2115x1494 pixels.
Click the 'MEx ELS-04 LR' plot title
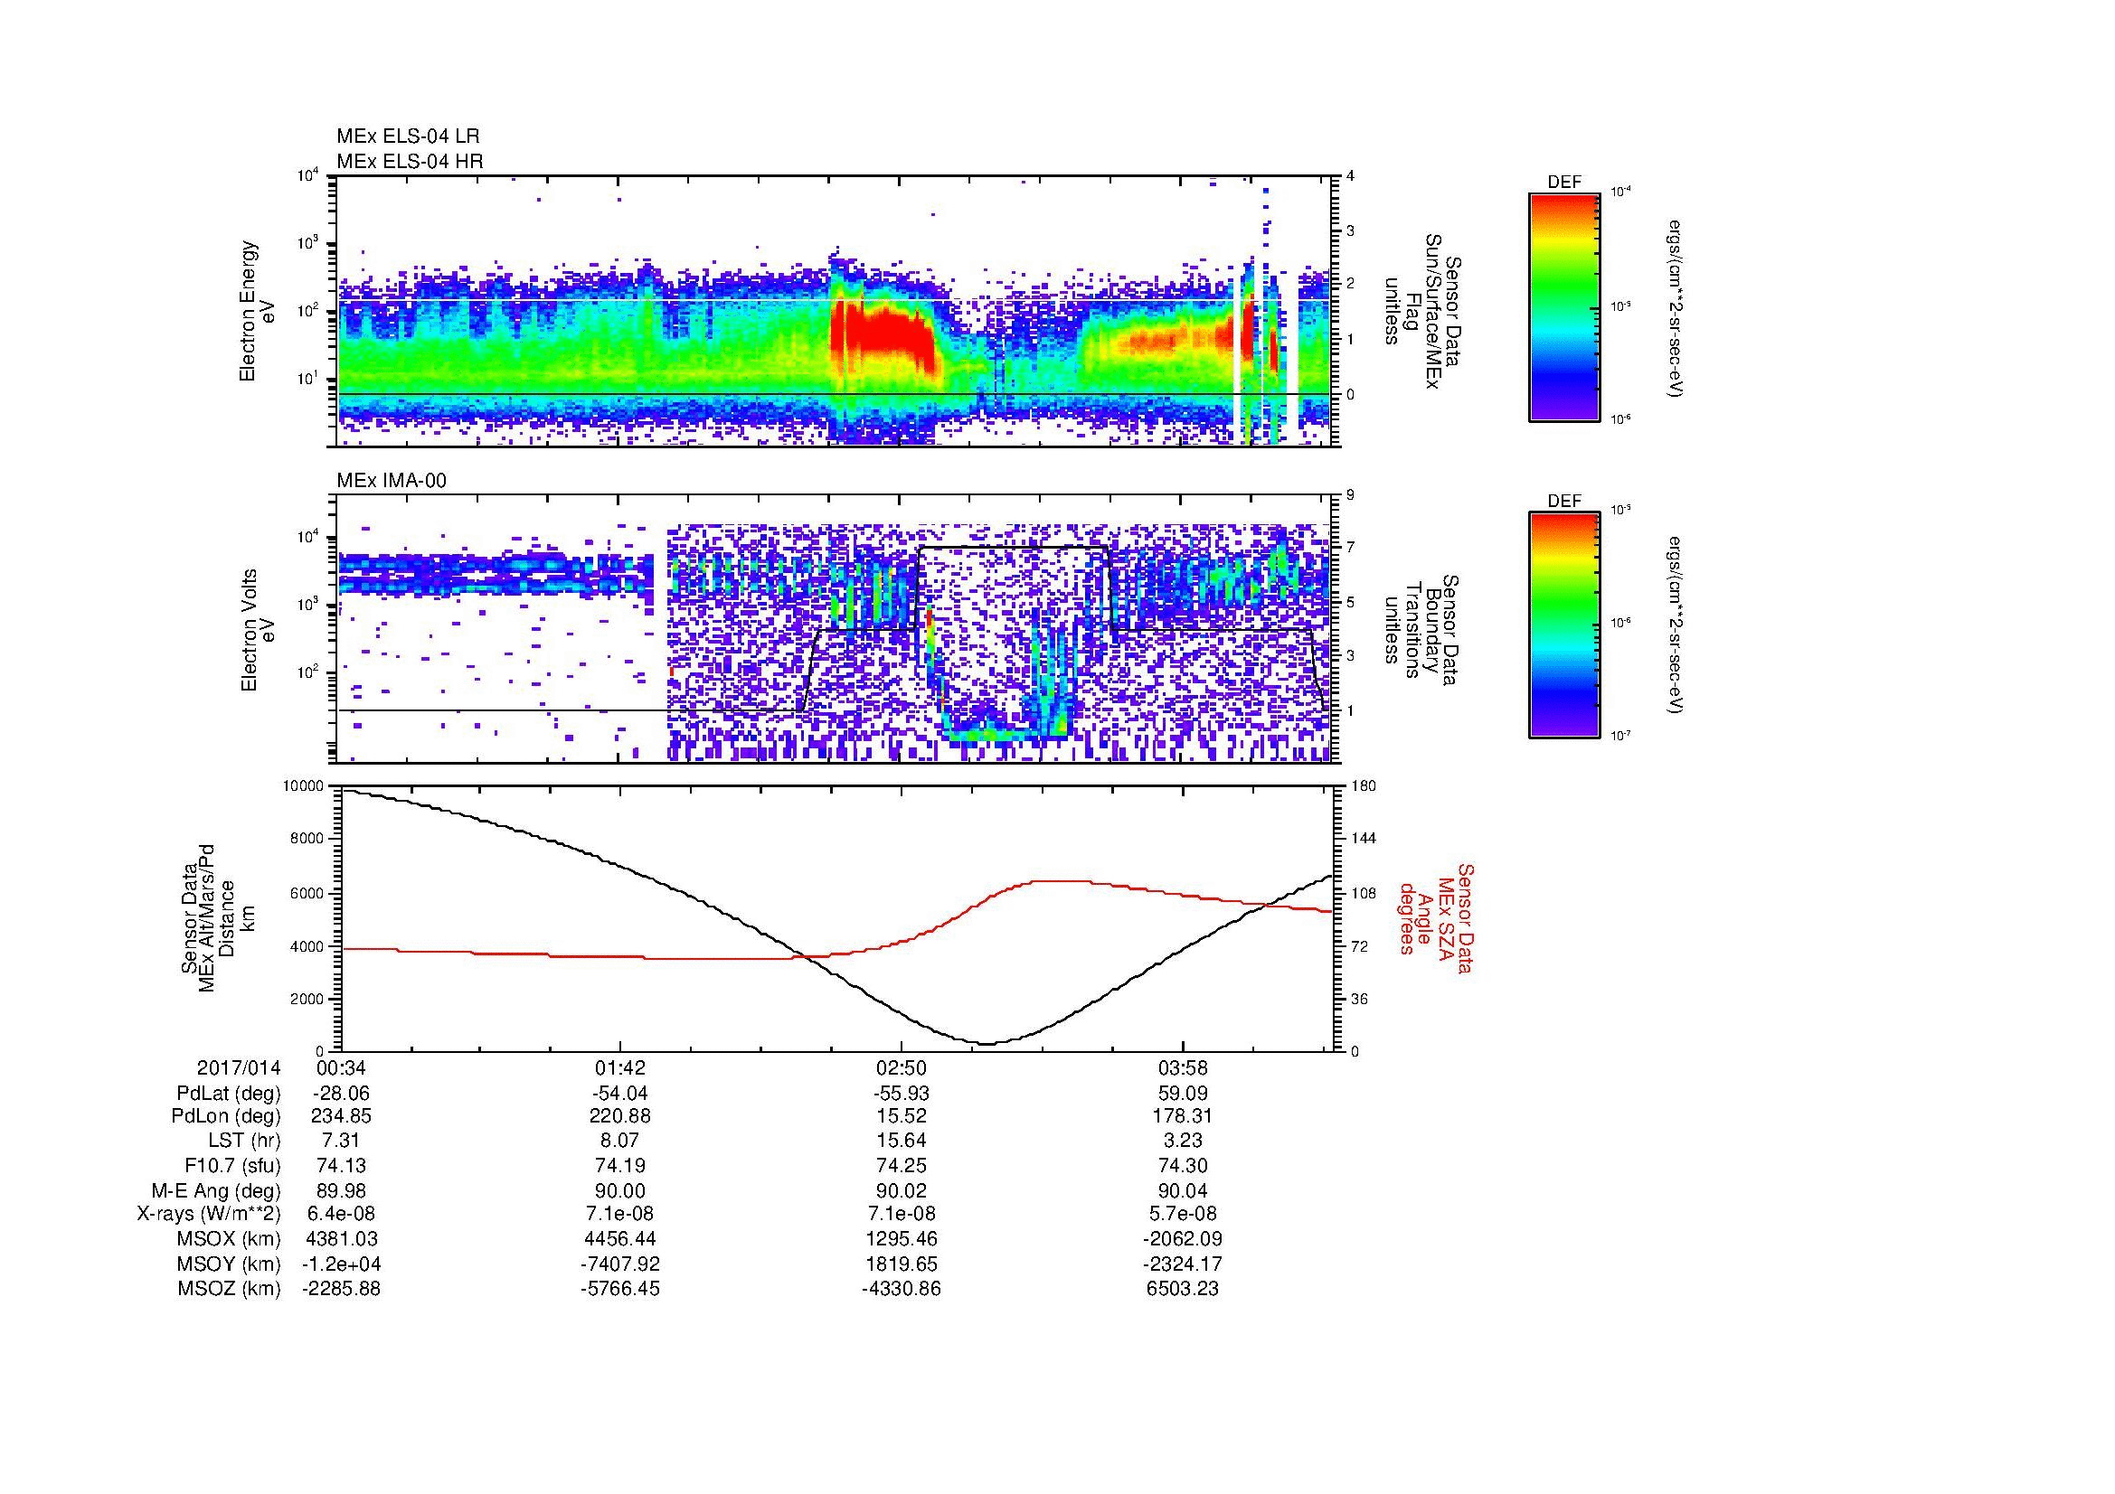click(408, 136)
